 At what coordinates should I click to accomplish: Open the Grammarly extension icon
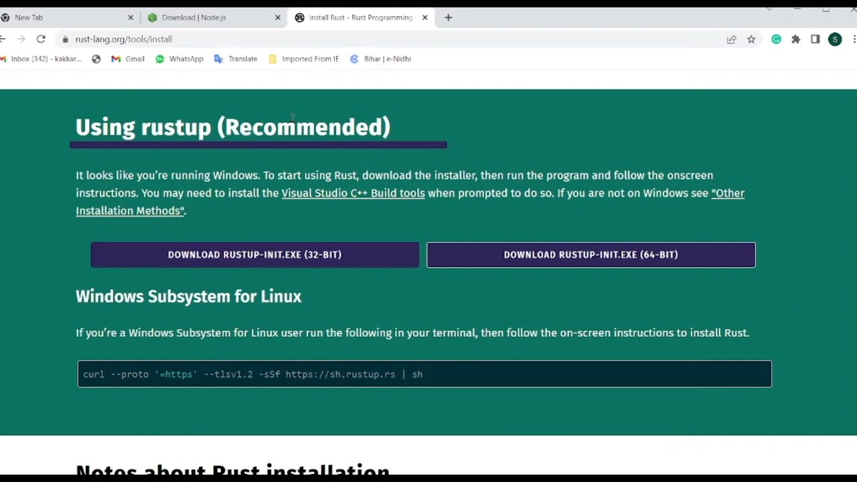pos(776,39)
